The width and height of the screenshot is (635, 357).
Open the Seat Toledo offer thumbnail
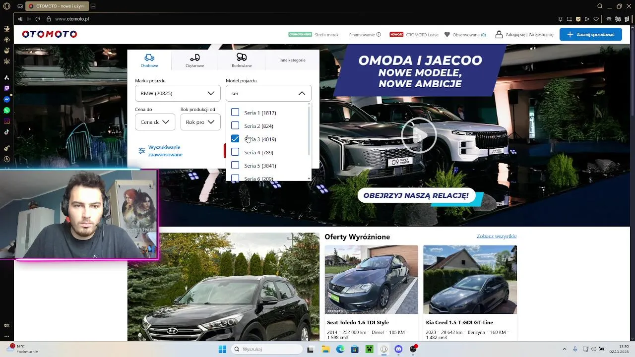click(x=371, y=280)
